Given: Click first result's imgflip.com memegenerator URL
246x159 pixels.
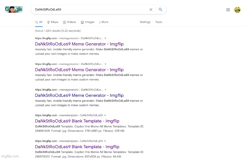Looking at the screenshot, I should (69, 38).
